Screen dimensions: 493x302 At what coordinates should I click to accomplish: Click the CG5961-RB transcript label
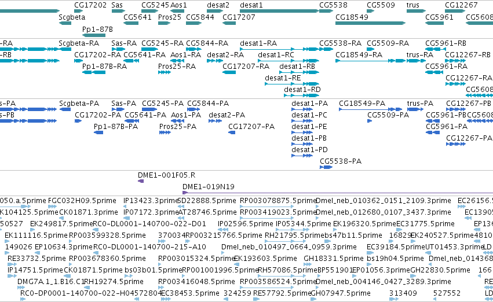click(445, 43)
